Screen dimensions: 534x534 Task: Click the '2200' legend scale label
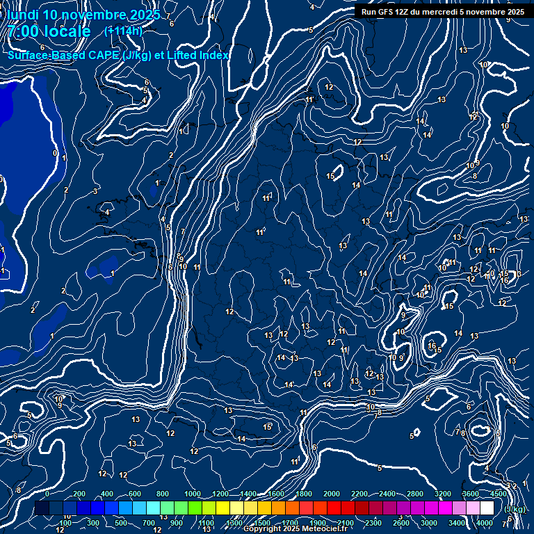click(359, 494)
